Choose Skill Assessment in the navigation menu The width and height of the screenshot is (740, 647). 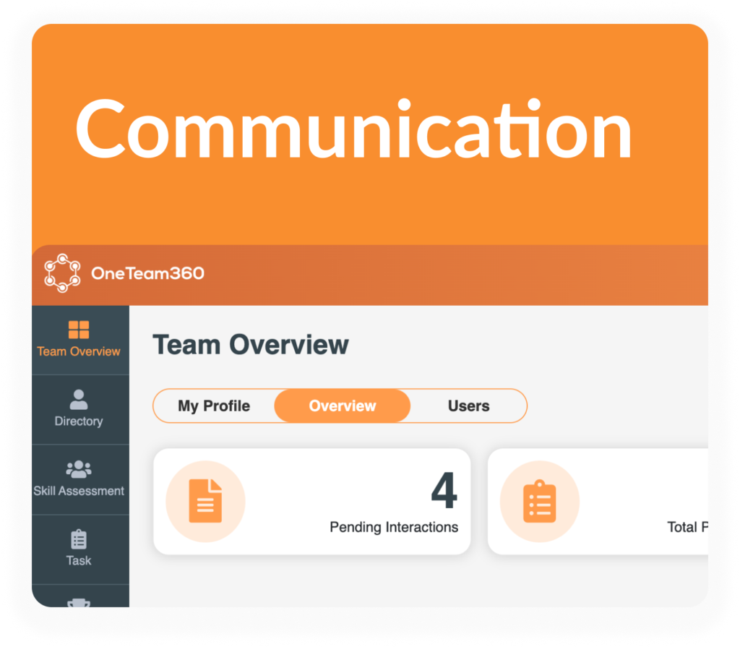click(80, 490)
